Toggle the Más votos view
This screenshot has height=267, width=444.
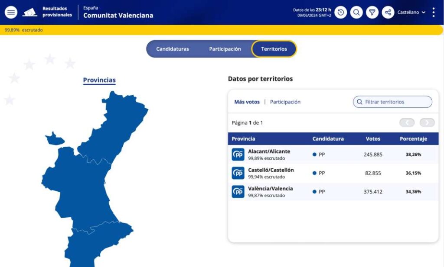coord(247,102)
